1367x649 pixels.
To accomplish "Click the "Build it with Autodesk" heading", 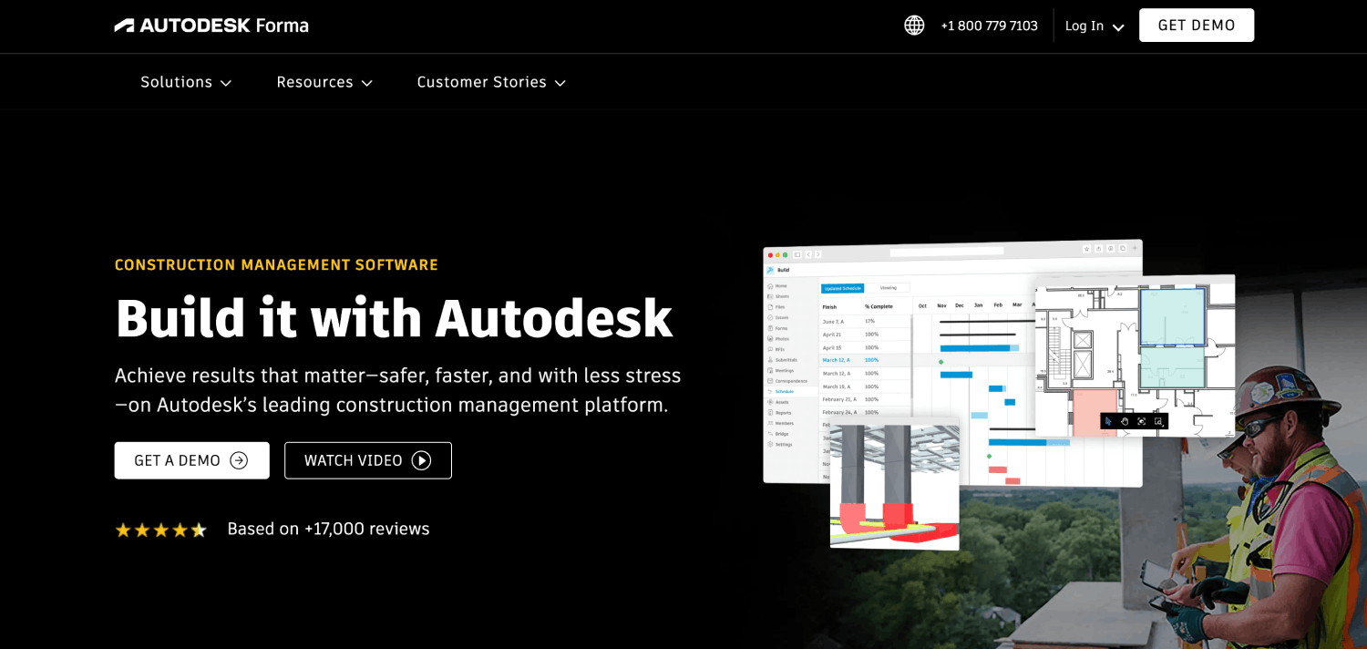I will (394, 317).
